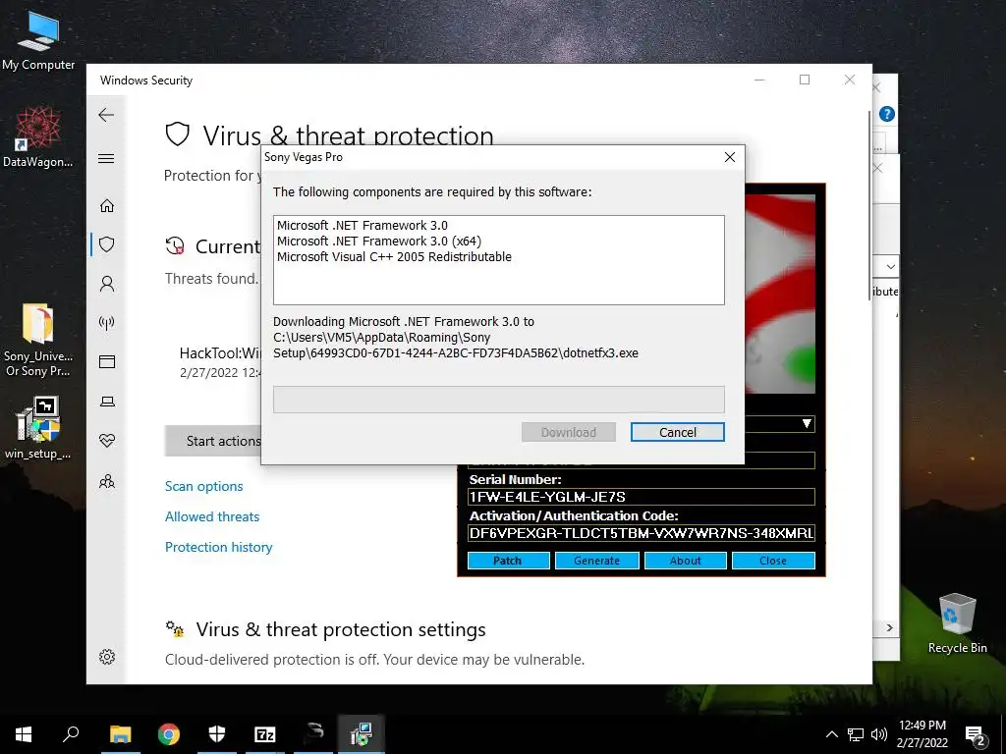
Task: Open network status tray icon
Action: point(856,734)
